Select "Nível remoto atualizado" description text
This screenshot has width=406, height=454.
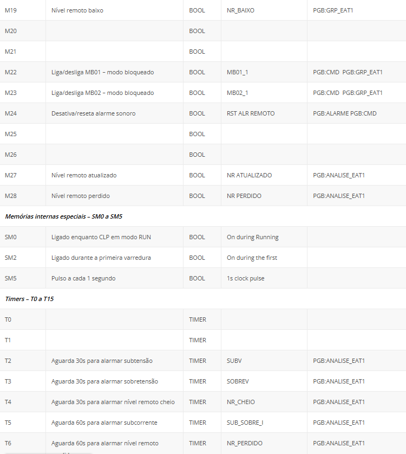tap(84, 175)
